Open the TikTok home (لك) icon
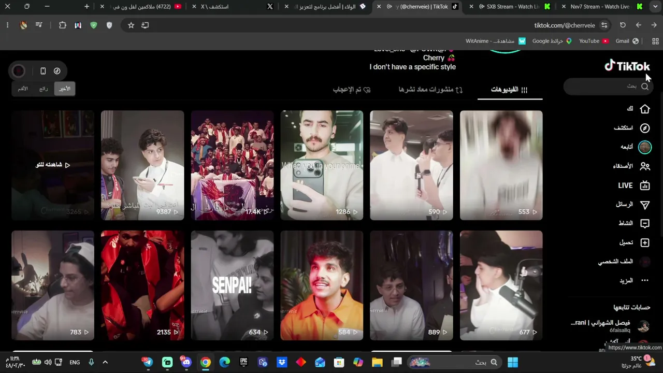 pyautogui.click(x=645, y=109)
